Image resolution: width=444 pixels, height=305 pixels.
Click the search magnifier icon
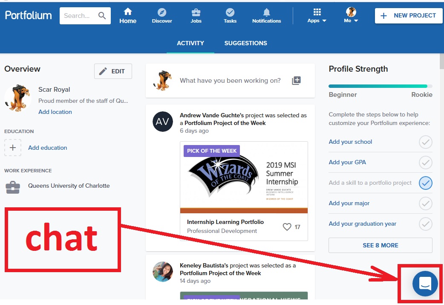tap(102, 16)
